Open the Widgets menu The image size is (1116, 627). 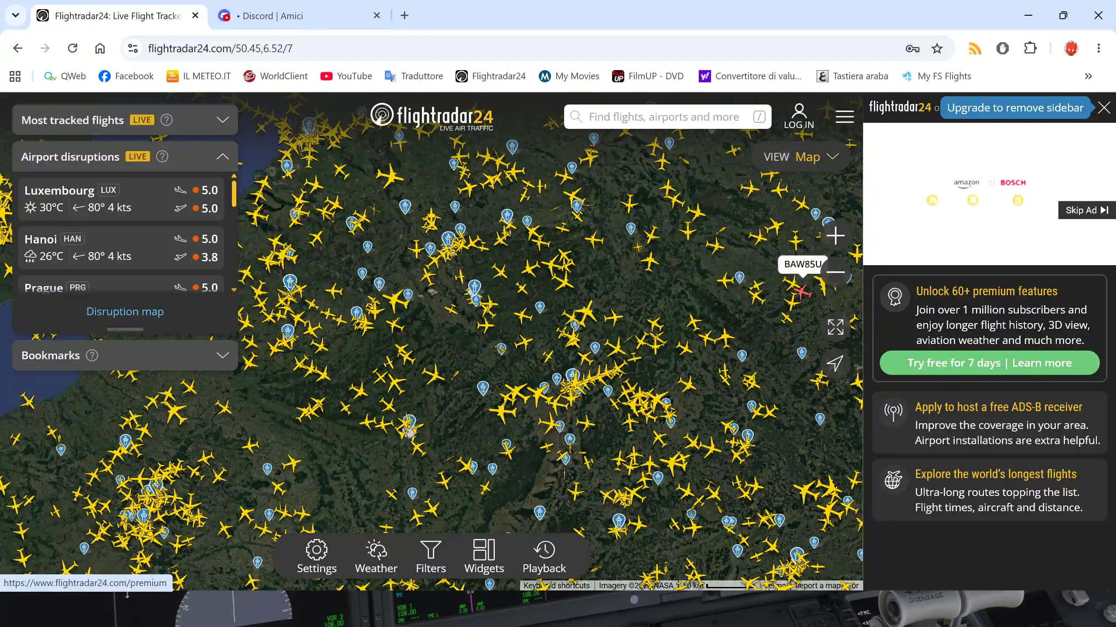pos(484,556)
